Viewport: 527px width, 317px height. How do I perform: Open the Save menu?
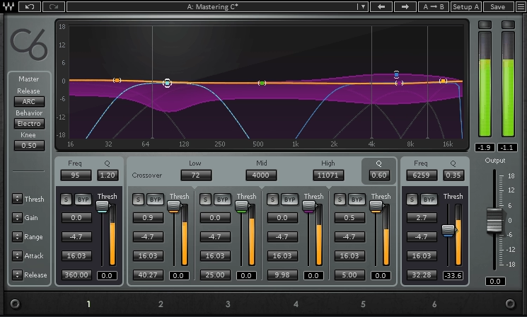[x=498, y=7]
